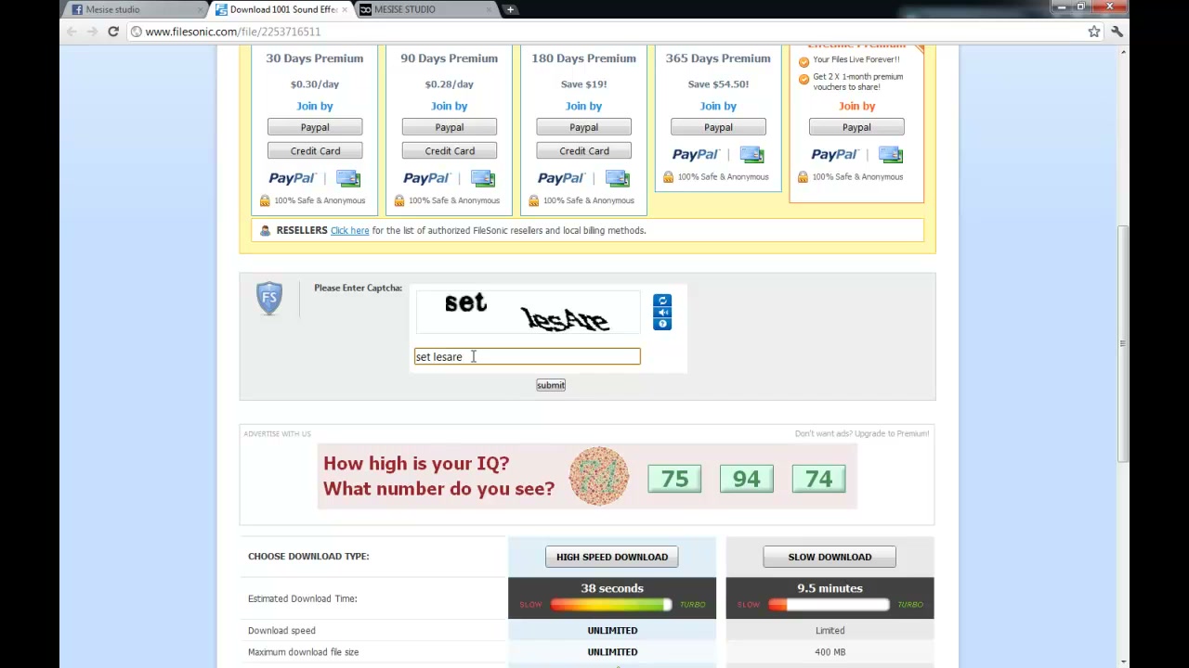Pay 30 Days Premium by Credit Card
This screenshot has height=668, width=1189.
[315, 150]
